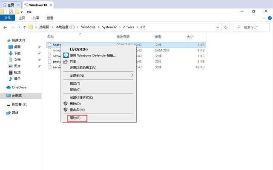The image size is (273, 170).
Task: Open Music (音乐) in the sidebar
Action: click(17, 79)
